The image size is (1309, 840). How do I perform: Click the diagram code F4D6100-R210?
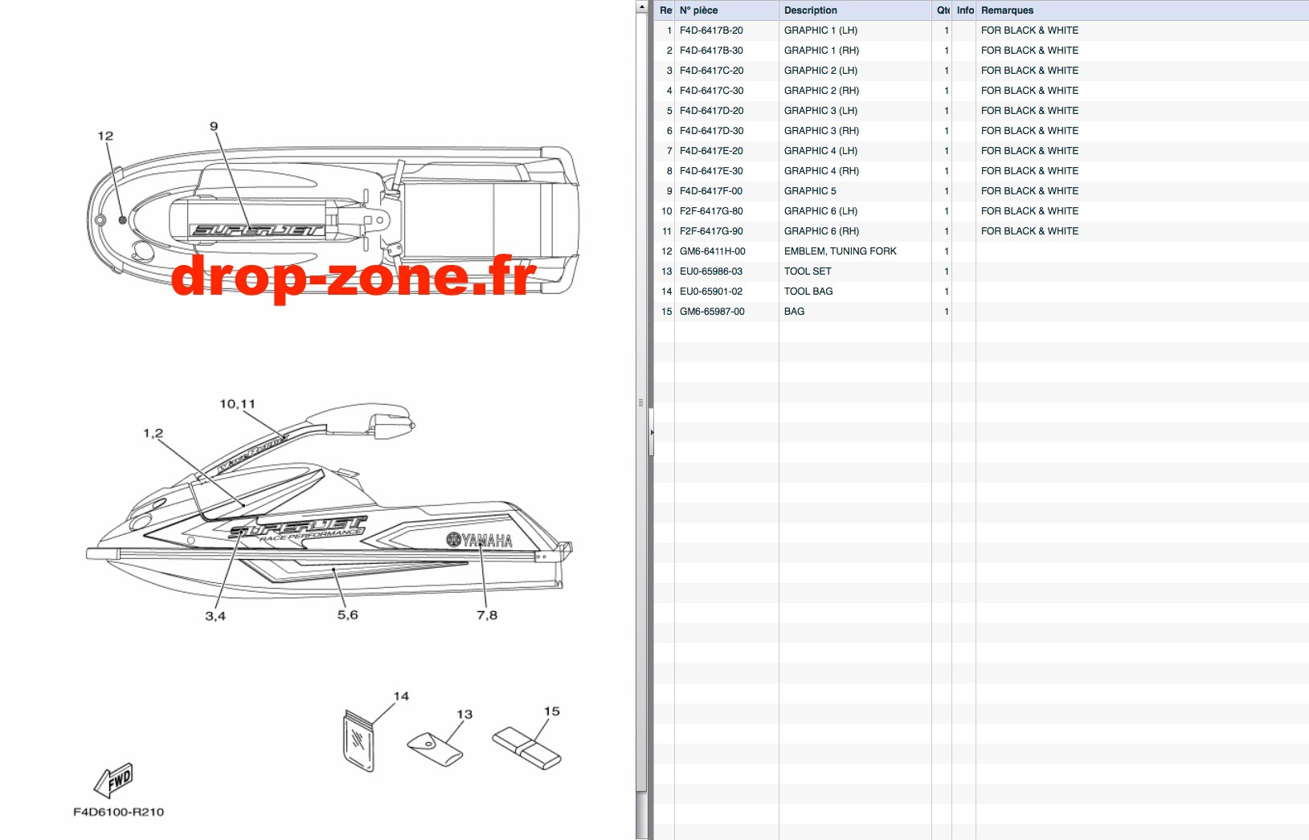[119, 812]
